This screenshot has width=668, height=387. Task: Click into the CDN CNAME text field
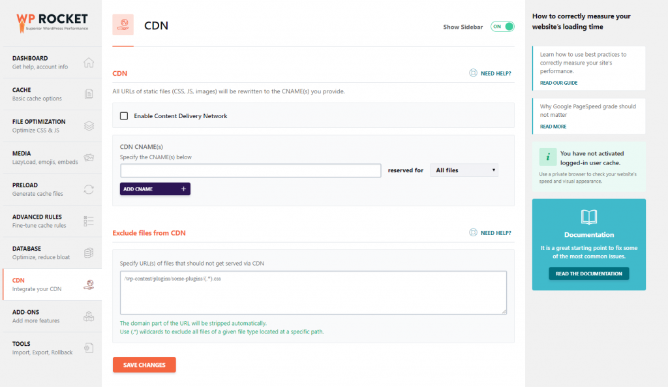[250, 170]
